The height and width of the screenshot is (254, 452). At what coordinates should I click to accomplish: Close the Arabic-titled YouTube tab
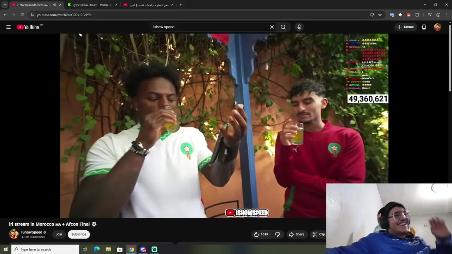172,5
